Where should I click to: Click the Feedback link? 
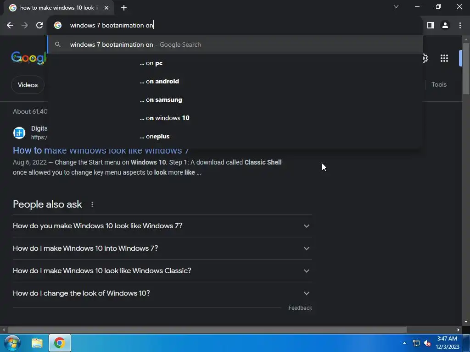(300, 308)
